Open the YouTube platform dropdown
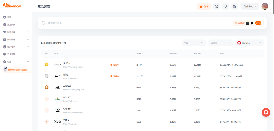 (249, 43)
